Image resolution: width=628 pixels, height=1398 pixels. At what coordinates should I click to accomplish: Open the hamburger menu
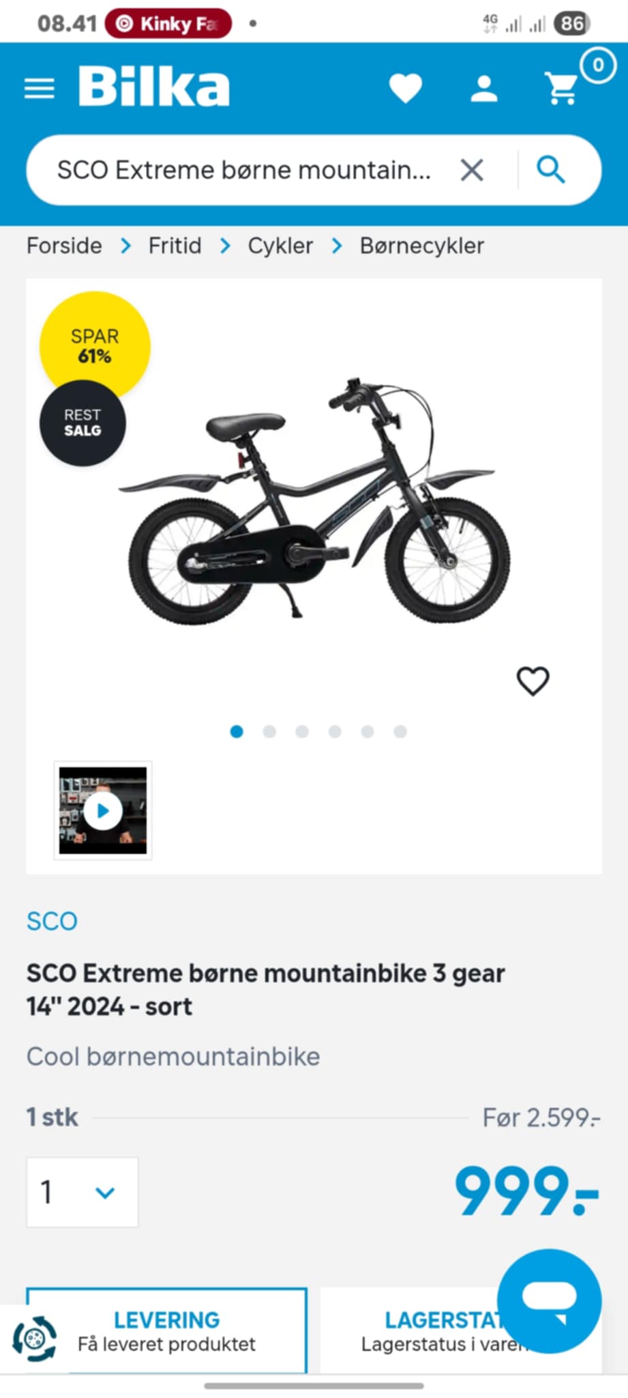[39, 88]
